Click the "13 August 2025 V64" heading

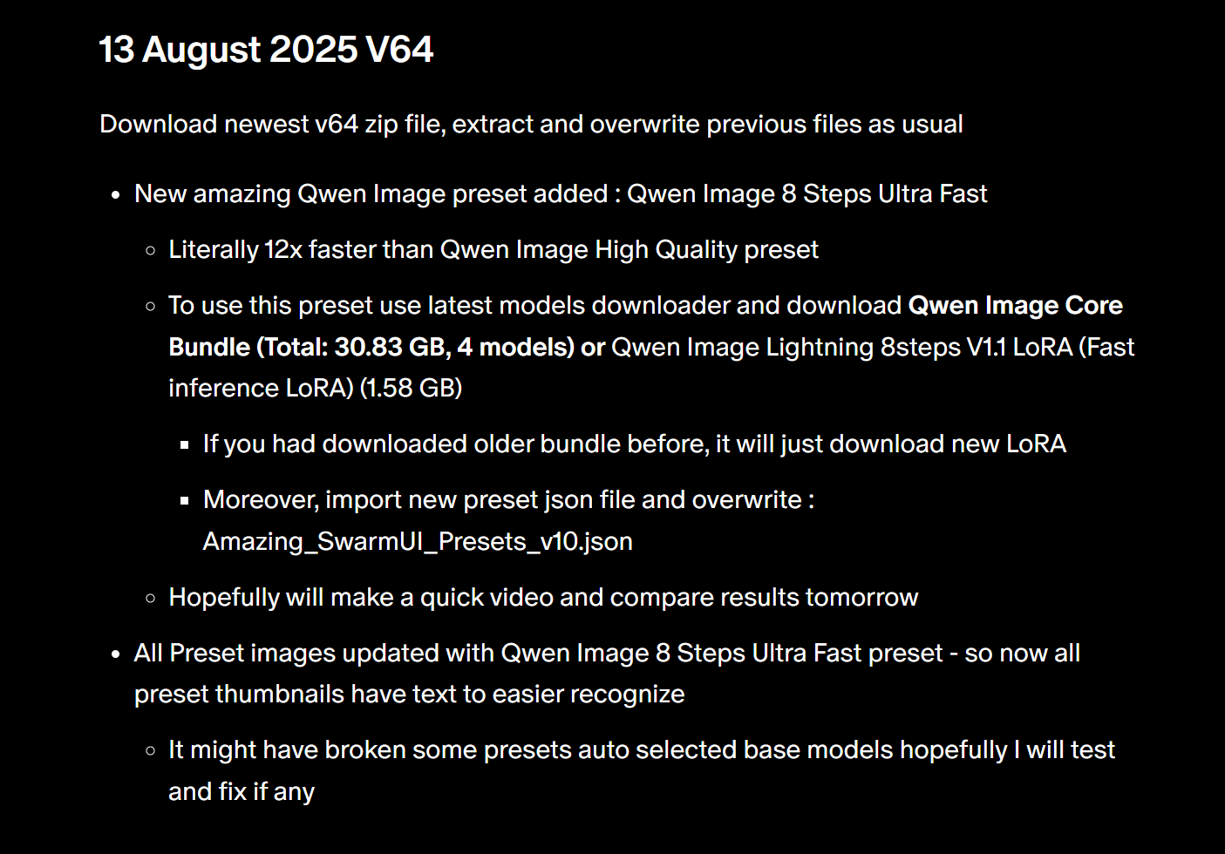(x=266, y=50)
